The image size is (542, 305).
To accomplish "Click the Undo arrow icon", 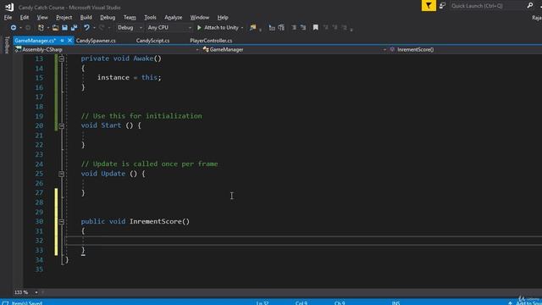I will tap(86, 28).
